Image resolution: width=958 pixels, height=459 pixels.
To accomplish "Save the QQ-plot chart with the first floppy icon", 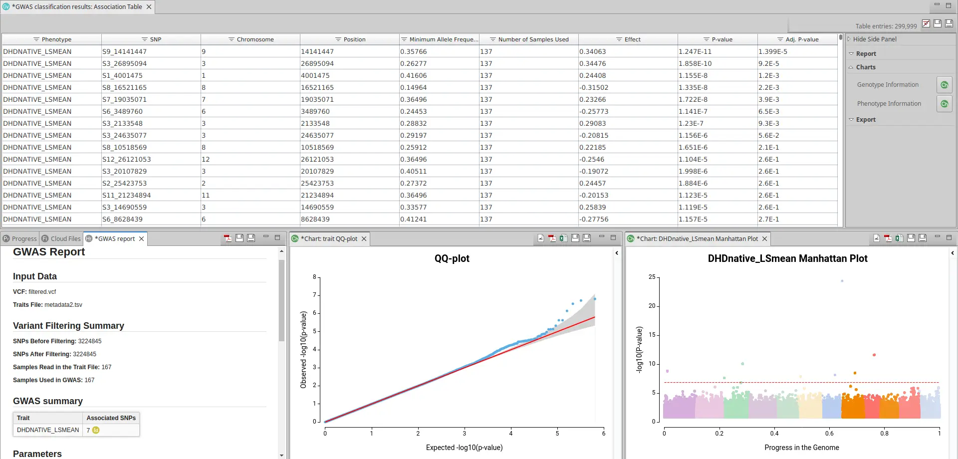I will (575, 238).
